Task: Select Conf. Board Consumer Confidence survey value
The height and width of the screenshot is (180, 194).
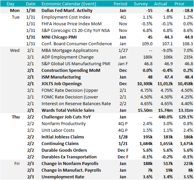Action: point(147,44)
